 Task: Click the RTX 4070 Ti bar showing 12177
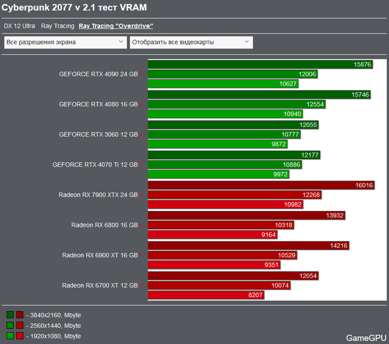coord(234,155)
